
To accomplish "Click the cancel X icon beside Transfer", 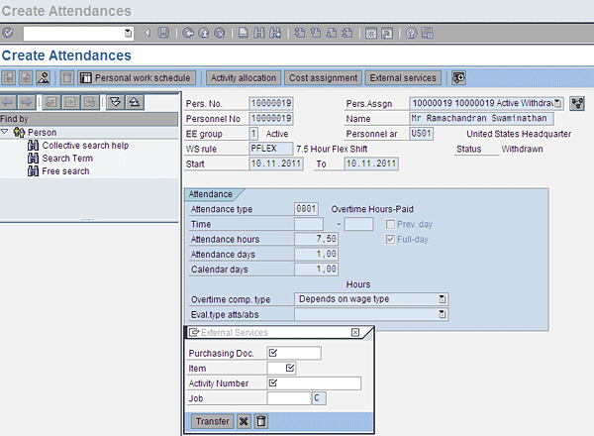I will tap(244, 421).
